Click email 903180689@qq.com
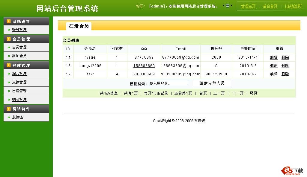 (180, 74)
